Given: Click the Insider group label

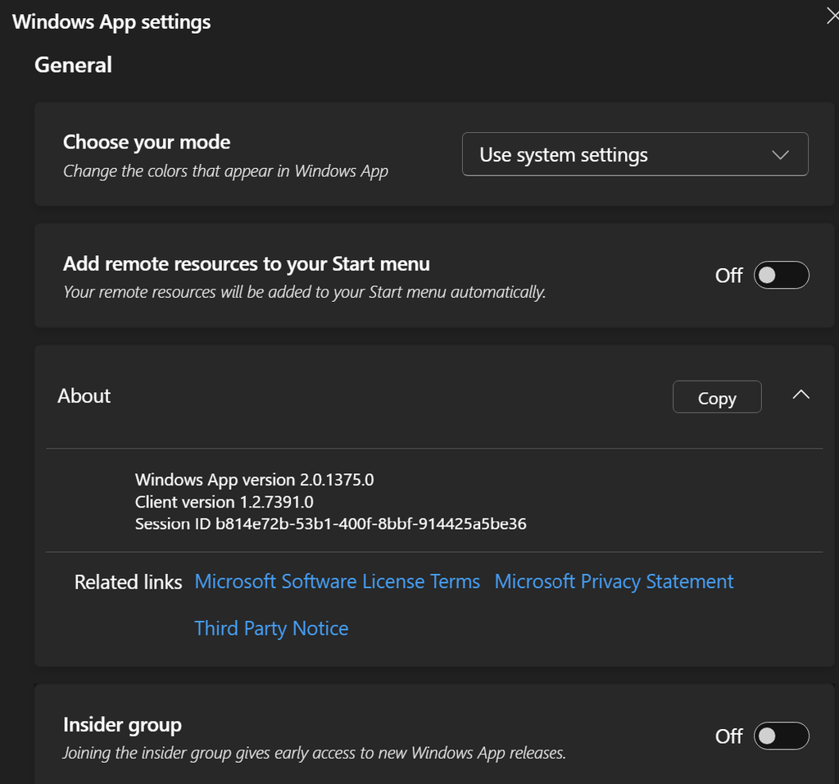Looking at the screenshot, I should [x=123, y=725].
